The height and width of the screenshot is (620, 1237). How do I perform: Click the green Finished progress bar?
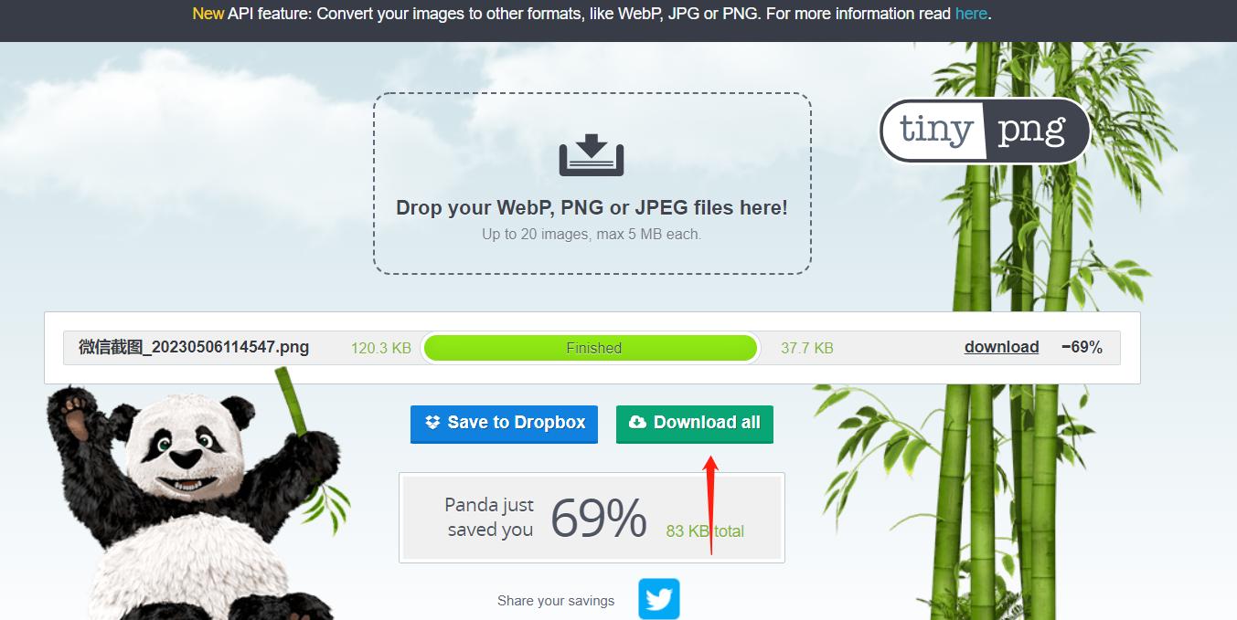591,348
